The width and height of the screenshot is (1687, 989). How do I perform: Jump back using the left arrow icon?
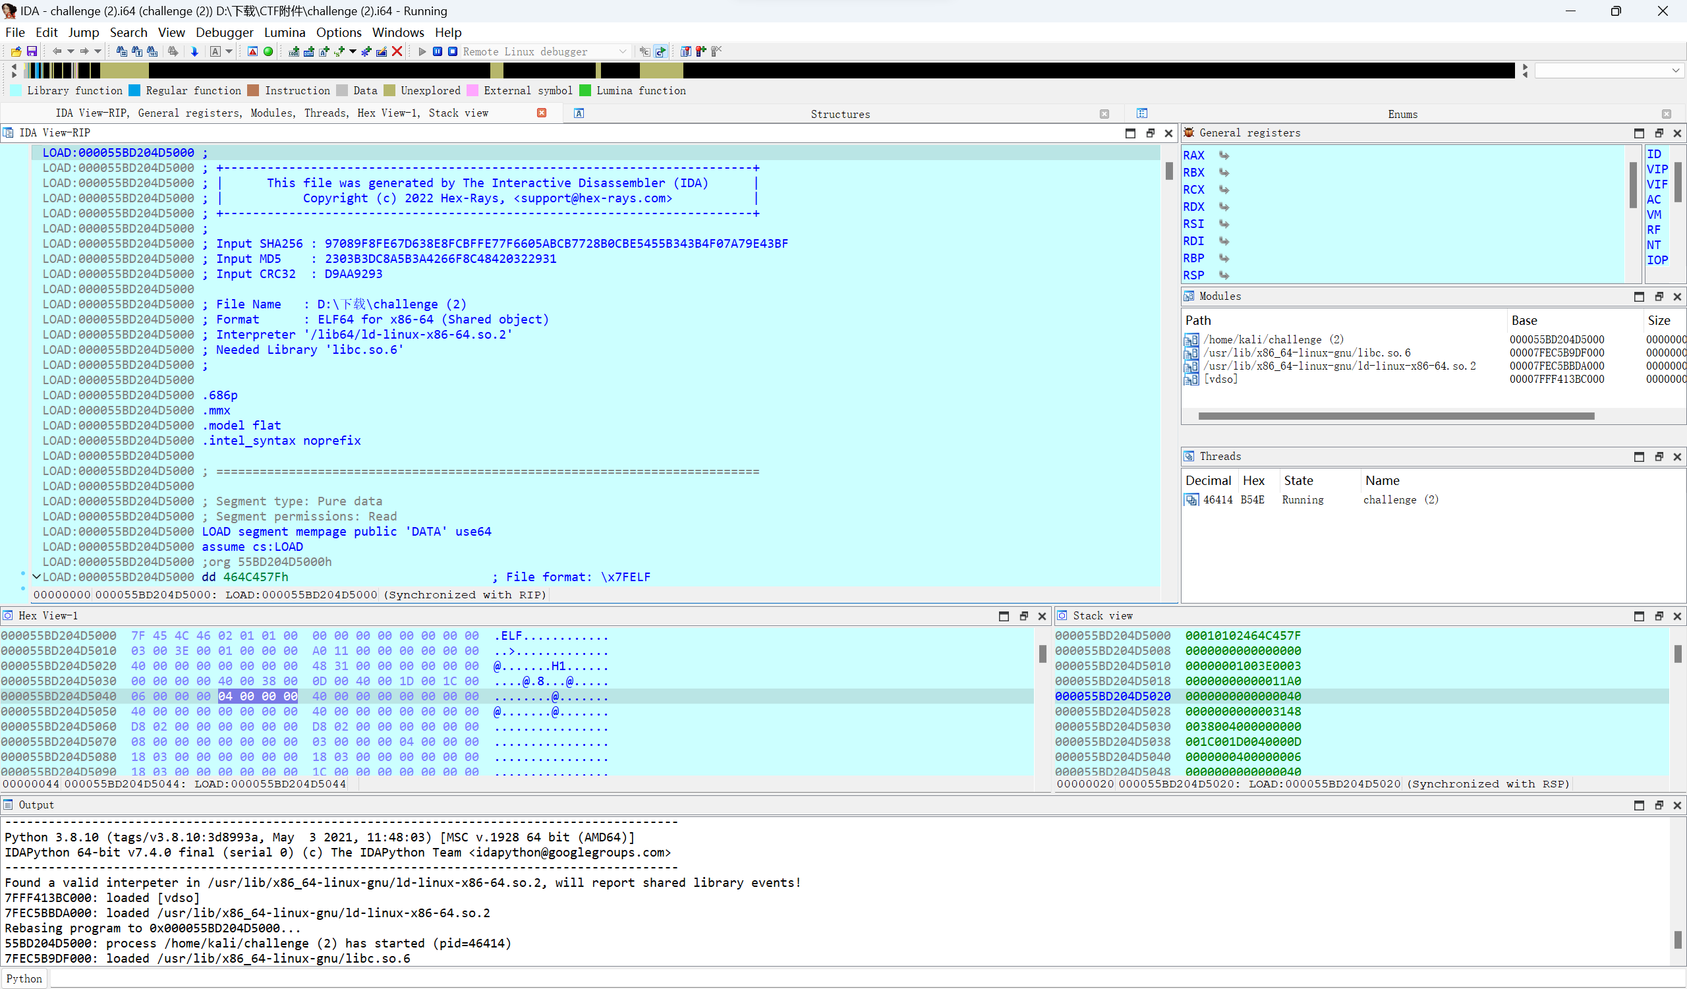57,51
